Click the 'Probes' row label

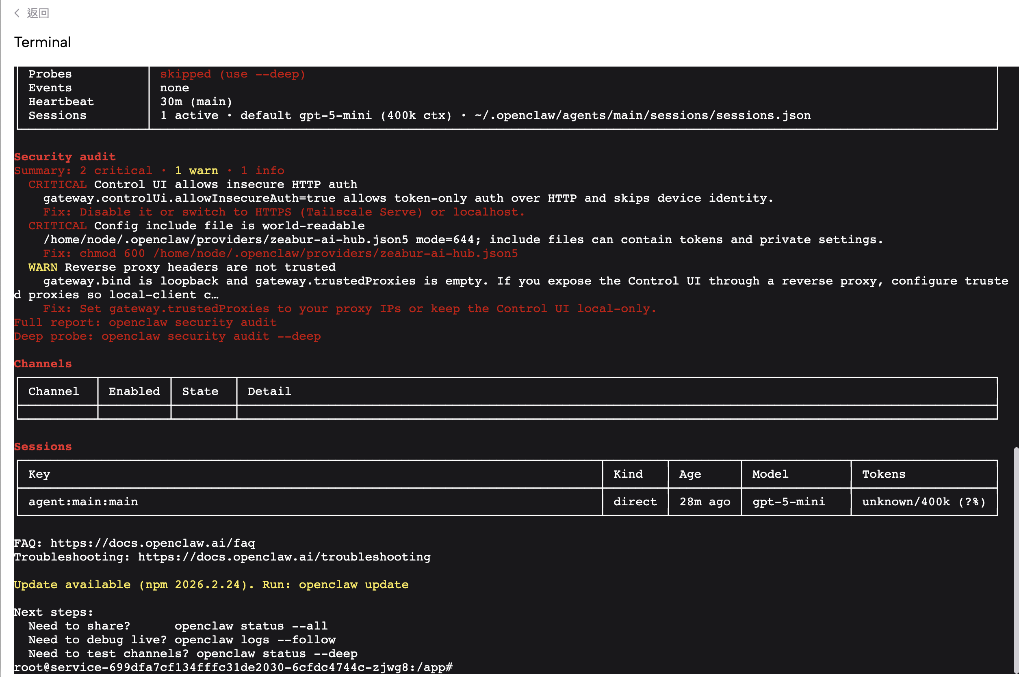50,74
